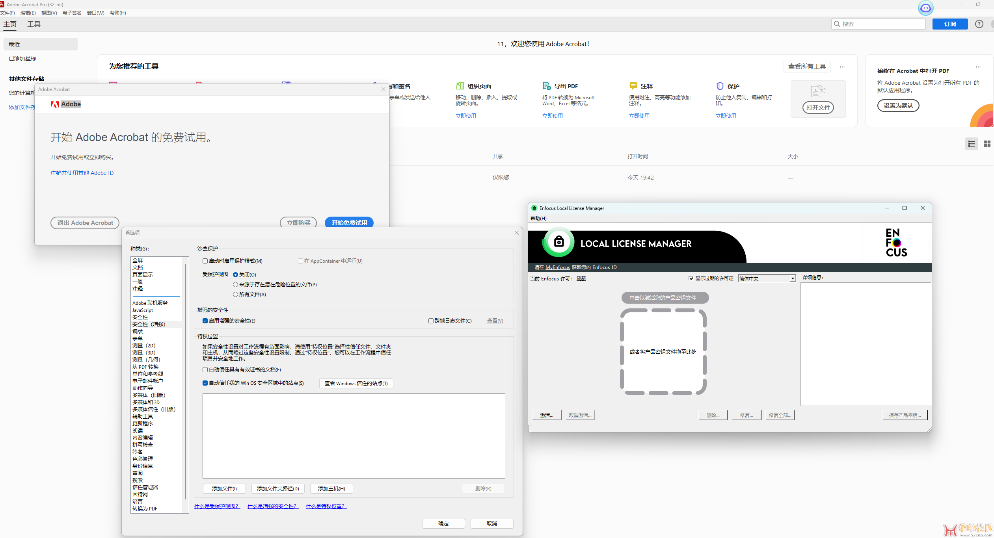Click 注销并使用其他 Adobe ID link

[82, 173]
